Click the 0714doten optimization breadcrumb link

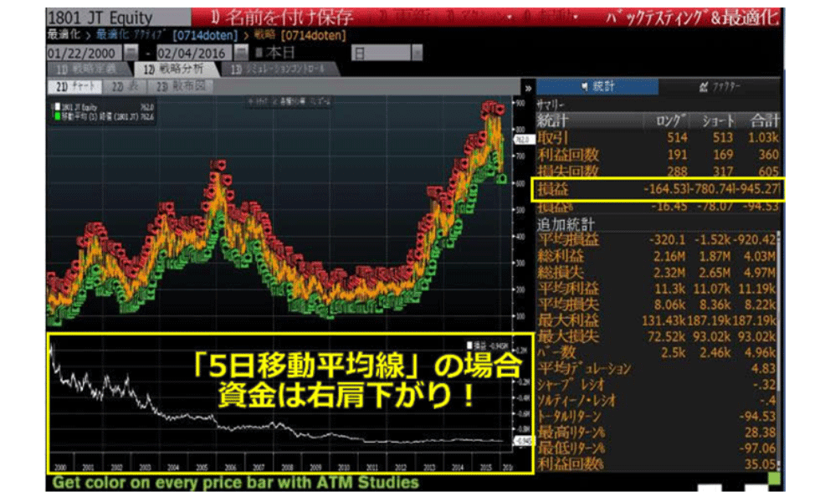(x=202, y=35)
